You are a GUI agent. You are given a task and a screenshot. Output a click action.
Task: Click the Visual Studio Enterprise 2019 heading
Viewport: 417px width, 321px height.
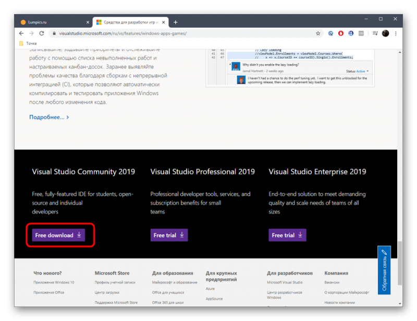(317, 172)
